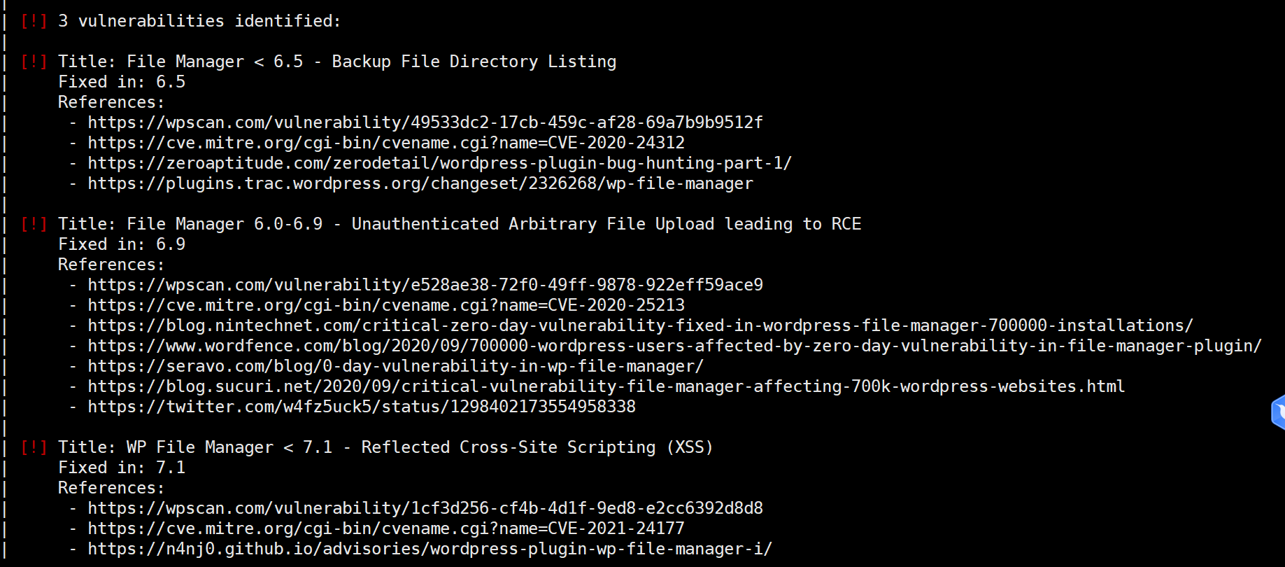The width and height of the screenshot is (1285, 567).
Task: Open the wordfence.com 700000 users blog link
Action: (x=674, y=346)
